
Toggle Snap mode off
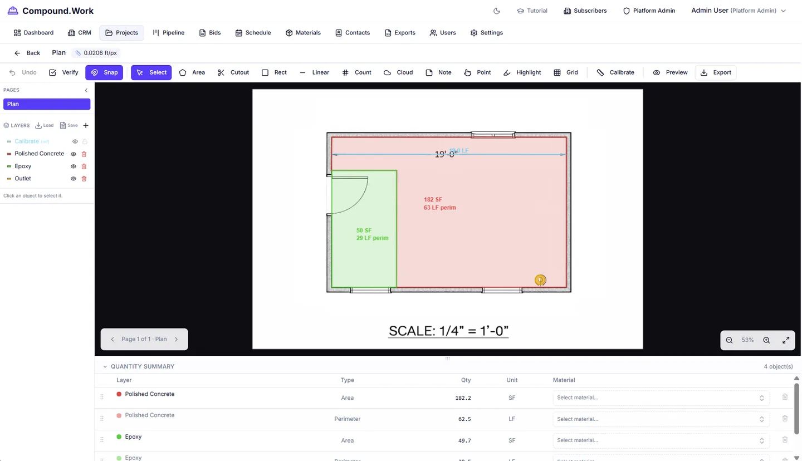click(104, 72)
